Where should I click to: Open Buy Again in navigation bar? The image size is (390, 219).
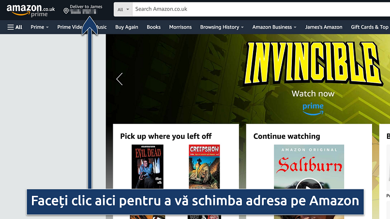[x=126, y=27]
